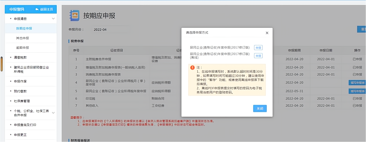Click 已申报 status in the first row

pyautogui.click(x=357, y=59)
